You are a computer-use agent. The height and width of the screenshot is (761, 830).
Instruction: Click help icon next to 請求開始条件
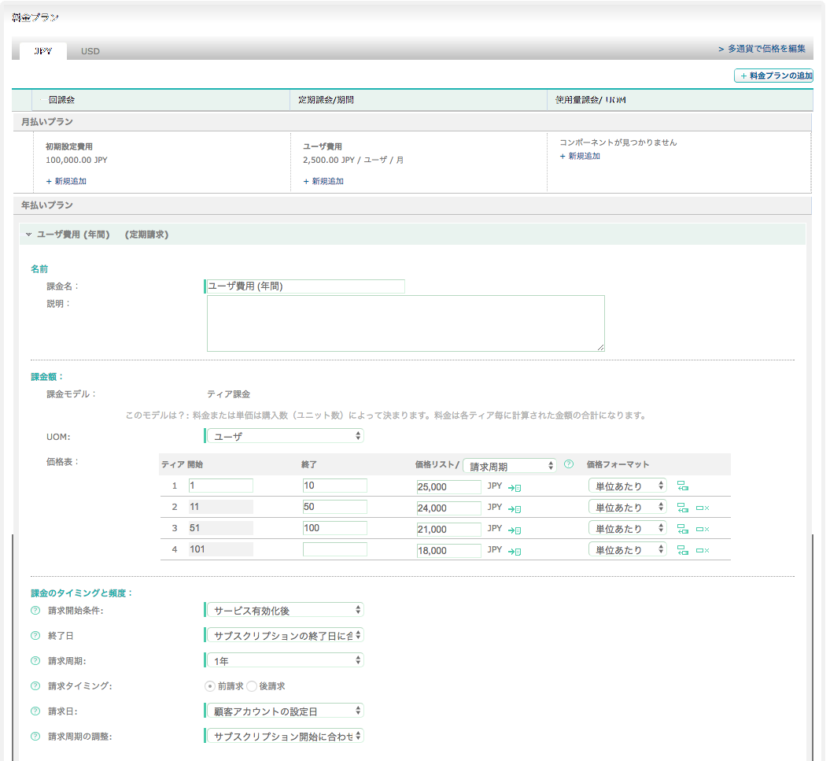click(35, 611)
